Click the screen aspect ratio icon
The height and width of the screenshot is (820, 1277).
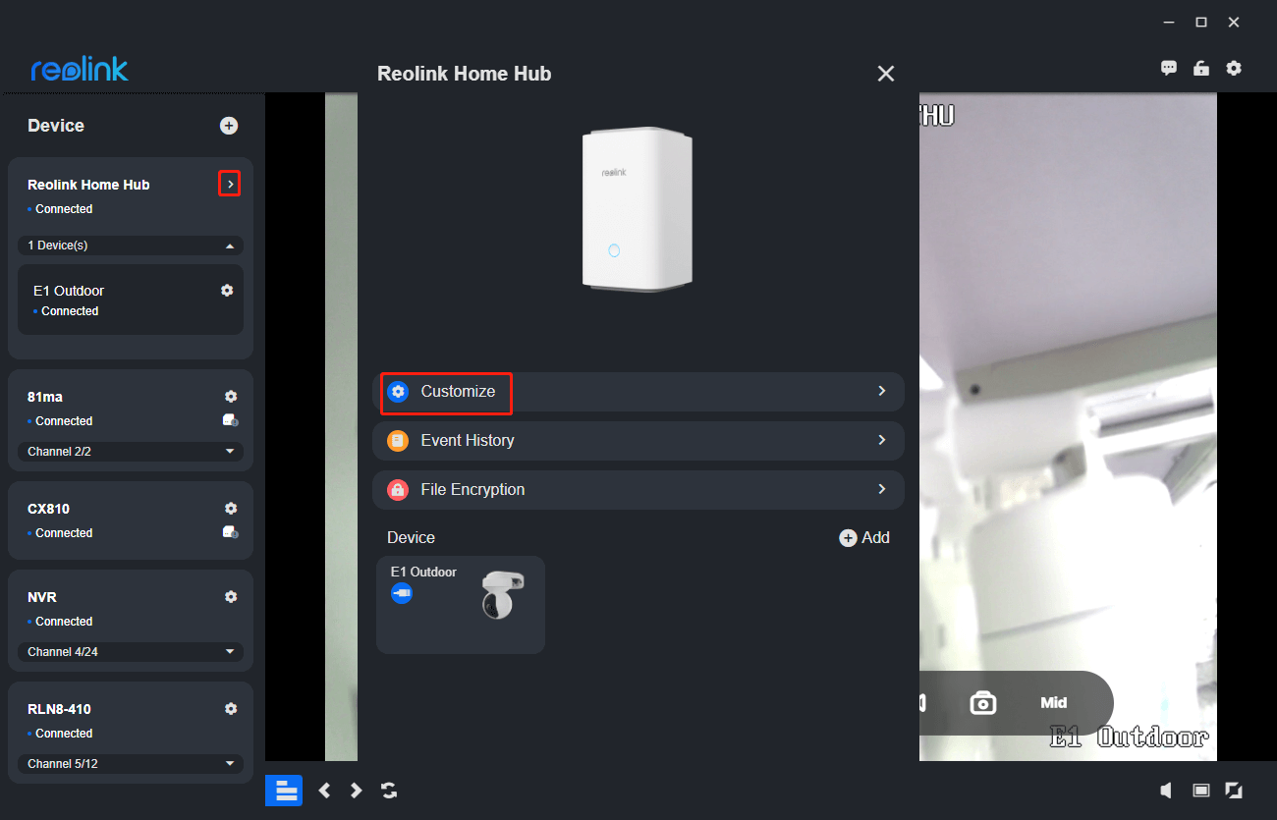pos(1200,791)
